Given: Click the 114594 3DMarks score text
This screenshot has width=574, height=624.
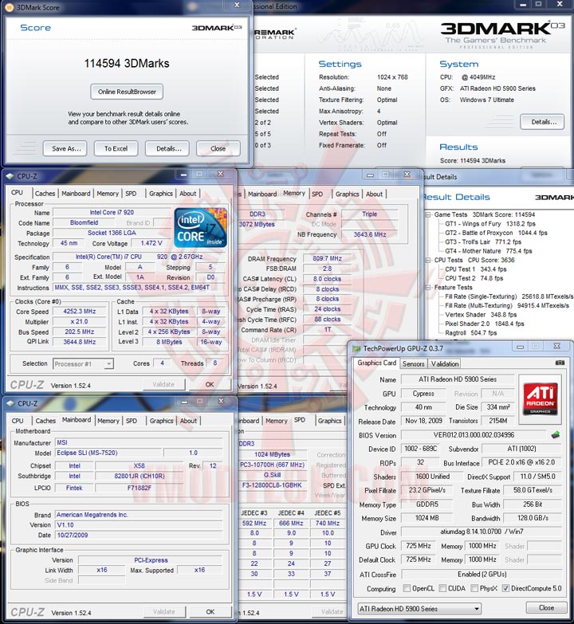Looking at the screenshot, I should (x=127, y=63).
